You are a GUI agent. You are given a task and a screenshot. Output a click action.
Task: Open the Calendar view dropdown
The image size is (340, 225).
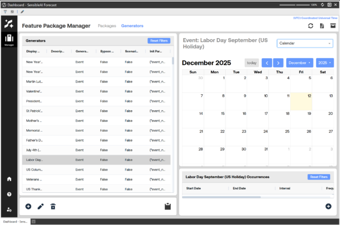pos(305,43)
